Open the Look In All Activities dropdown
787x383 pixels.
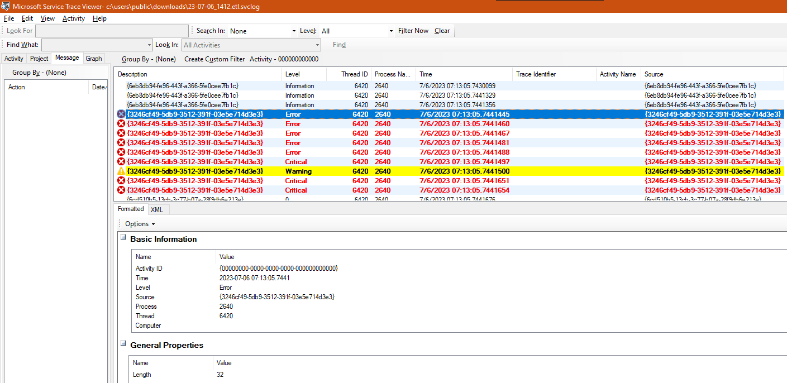[x=251, y=45]
